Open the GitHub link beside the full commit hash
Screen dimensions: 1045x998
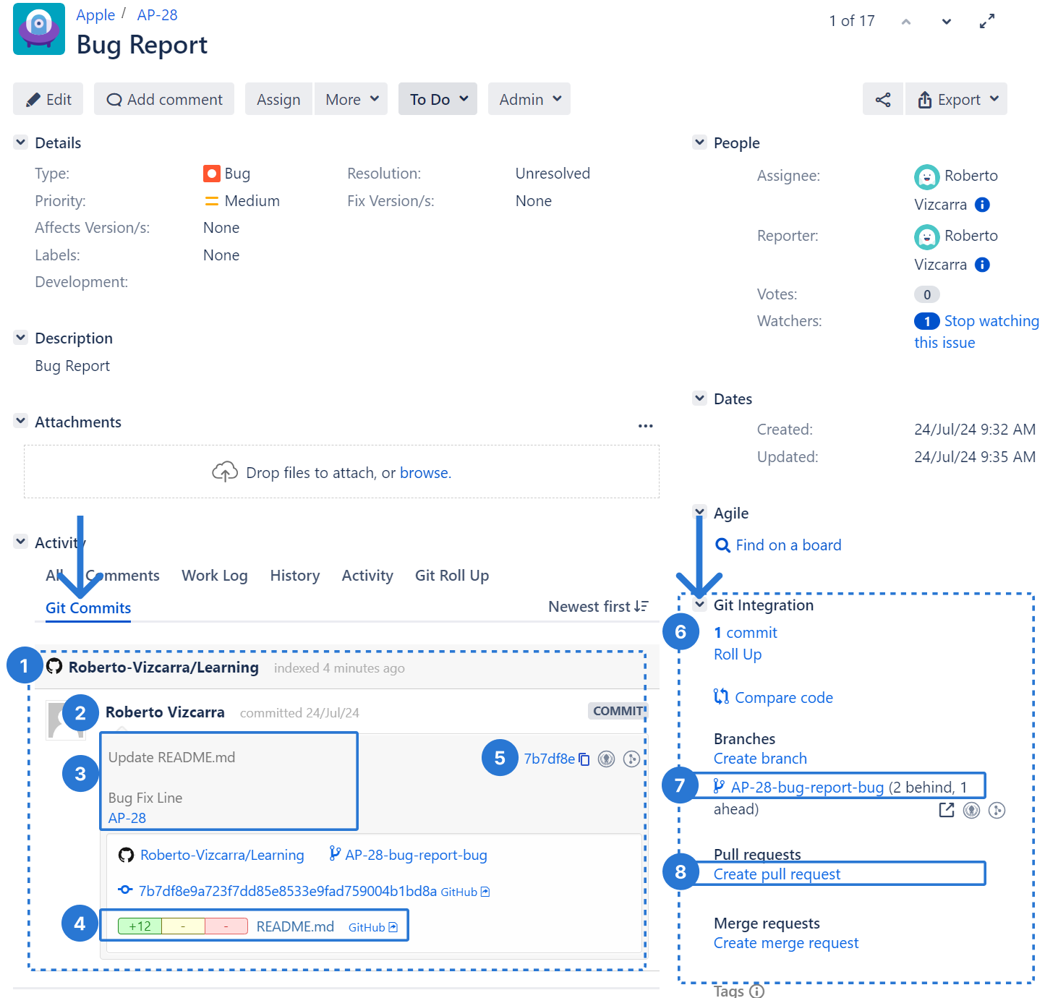pos(465,892)
